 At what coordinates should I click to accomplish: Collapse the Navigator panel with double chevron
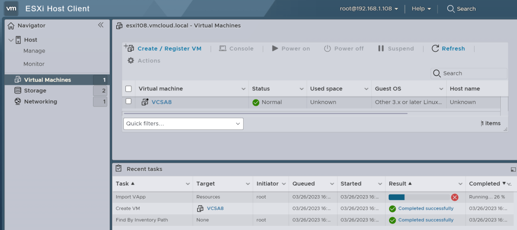pyautogui.click(x=101, y=25)
